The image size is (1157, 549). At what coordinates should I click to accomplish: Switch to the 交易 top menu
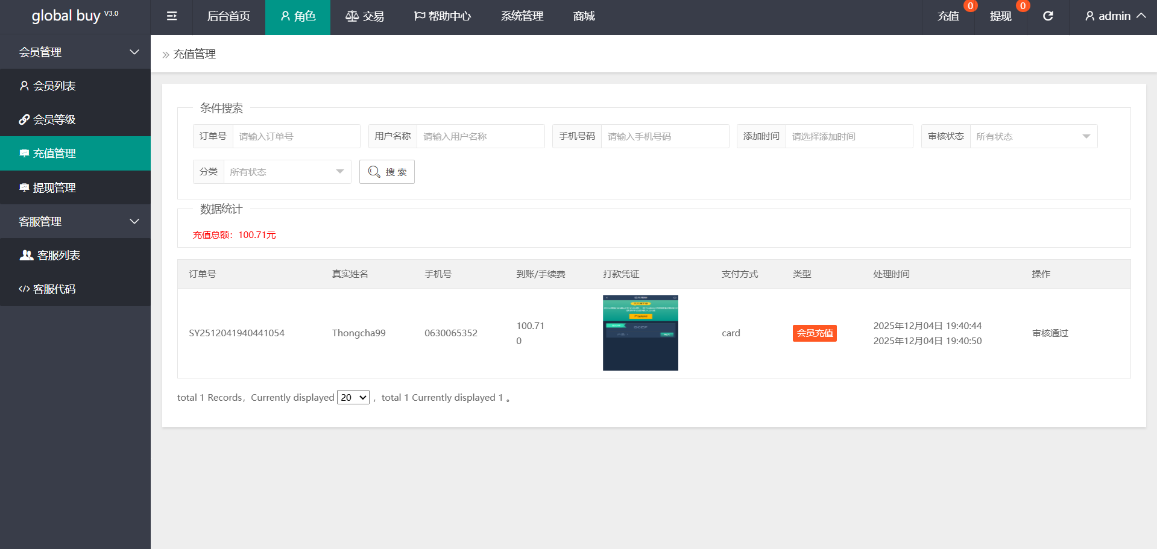(365, 16)
